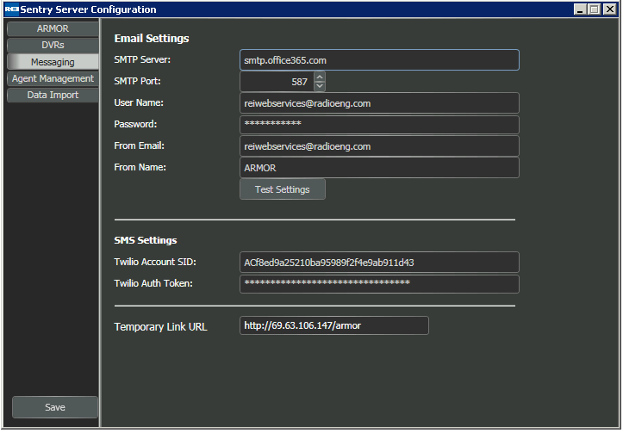
Task: Click the Twilio Auth Token field
Action: click(x=379, y=284)
